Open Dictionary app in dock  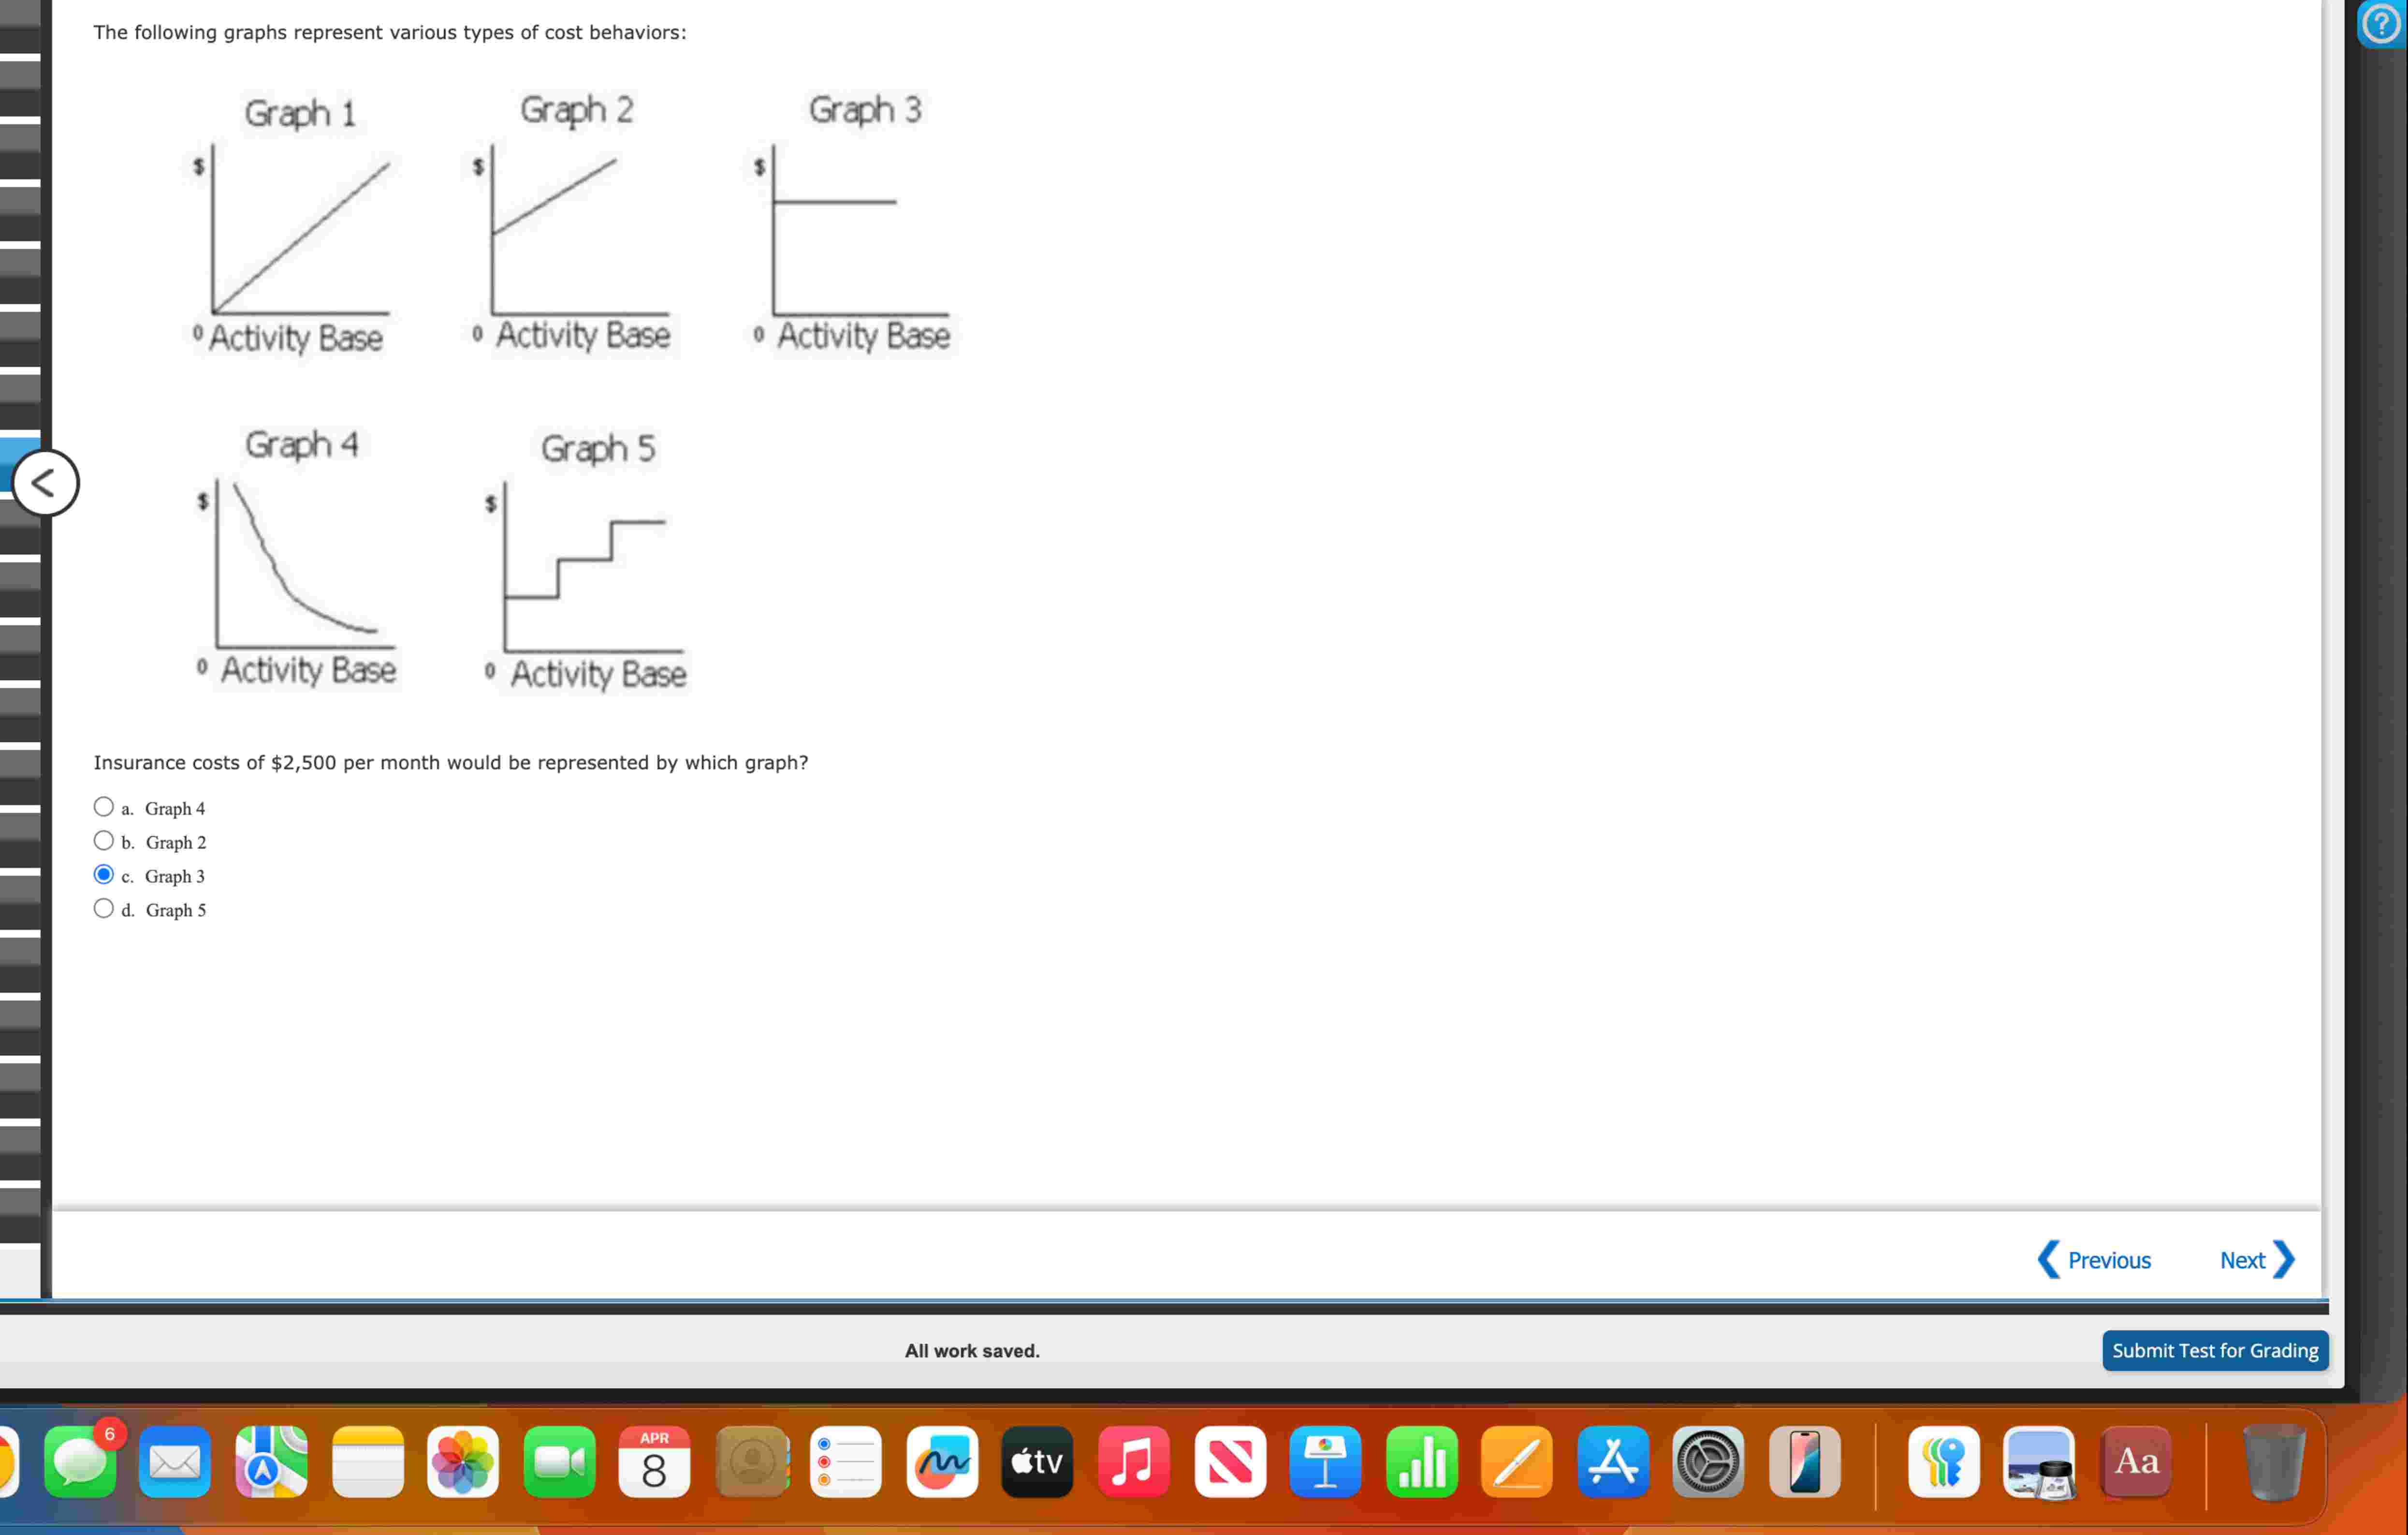pos(2136,1462)
